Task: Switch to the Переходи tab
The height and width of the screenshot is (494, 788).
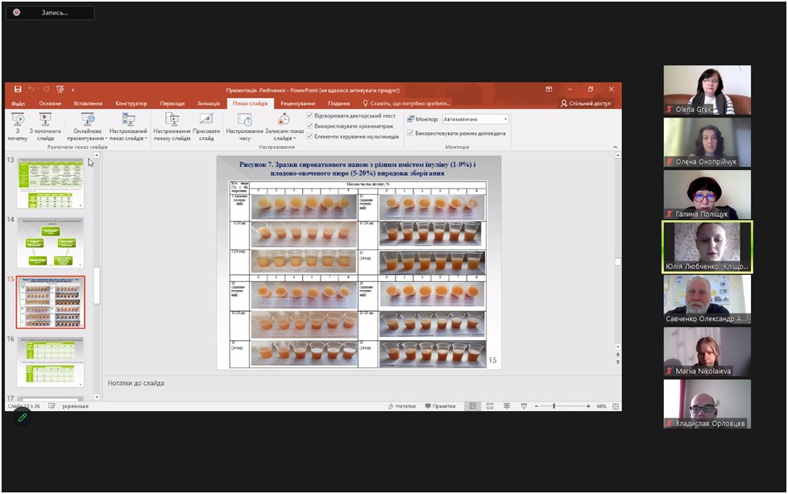Action: point(172,103)
